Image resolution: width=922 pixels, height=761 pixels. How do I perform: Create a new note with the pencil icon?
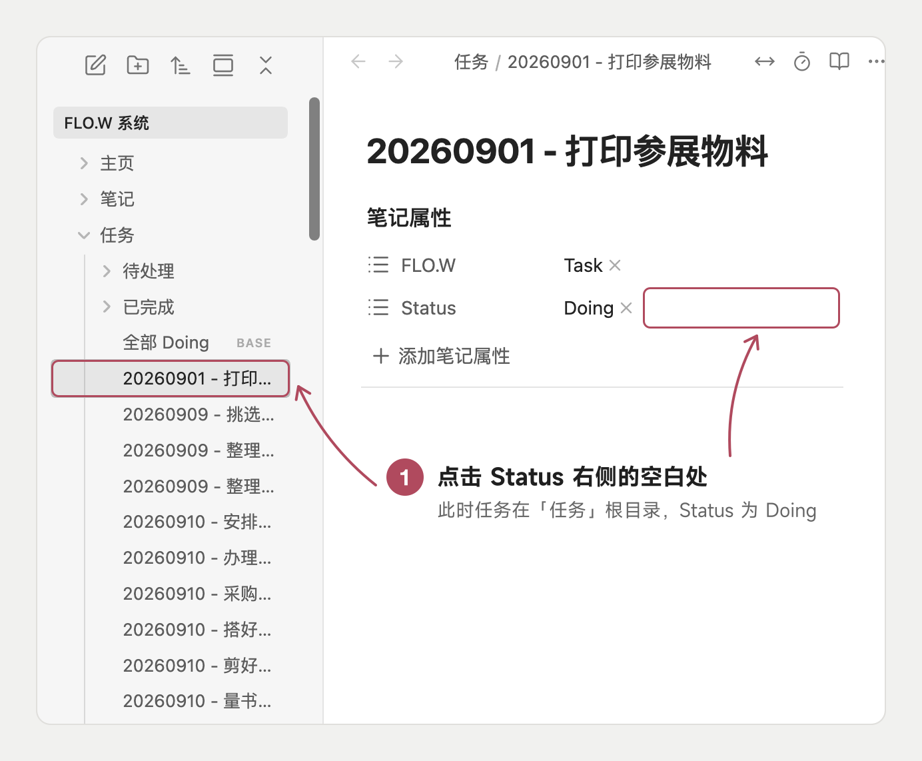(x=95, y=65)
